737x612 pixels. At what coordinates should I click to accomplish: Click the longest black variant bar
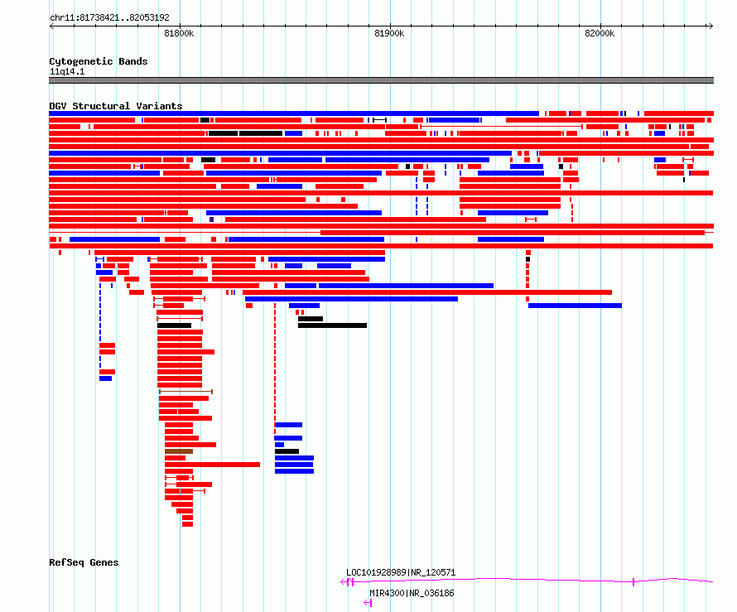pyautogui.click(x=332, y=325)
